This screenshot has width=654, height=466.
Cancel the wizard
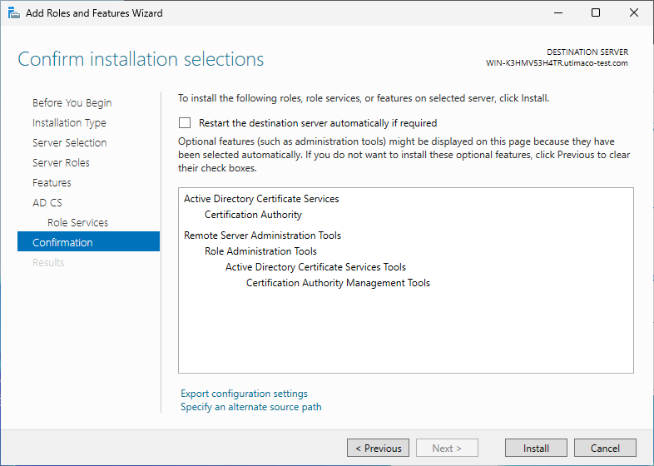605,448
